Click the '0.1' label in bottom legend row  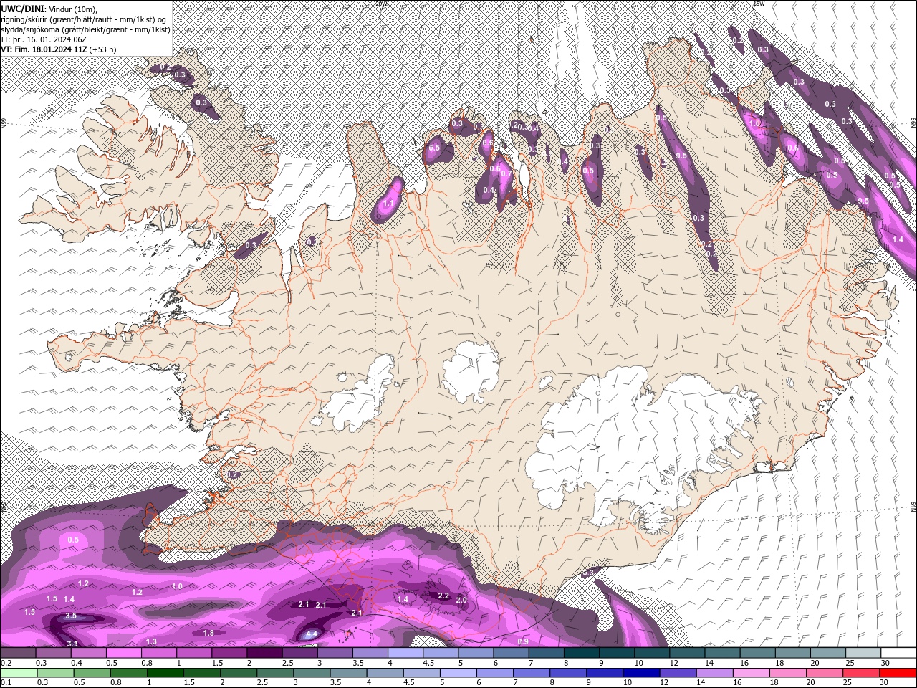click(x=6, y=683)
